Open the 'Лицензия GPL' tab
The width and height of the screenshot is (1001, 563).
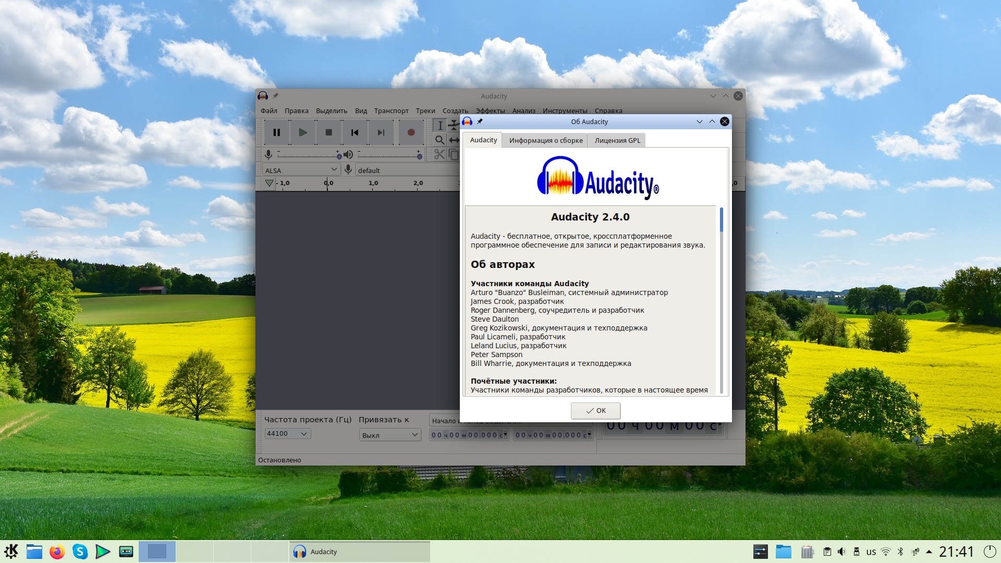tap(617, 140)
